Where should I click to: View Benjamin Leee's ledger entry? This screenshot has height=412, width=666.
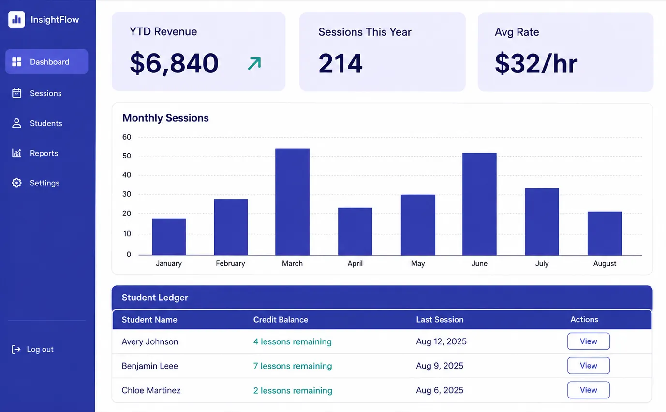click(x=589, y=366)
